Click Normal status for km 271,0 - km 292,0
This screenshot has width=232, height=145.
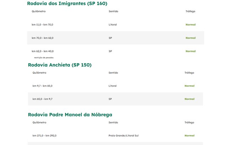(189, 135)
